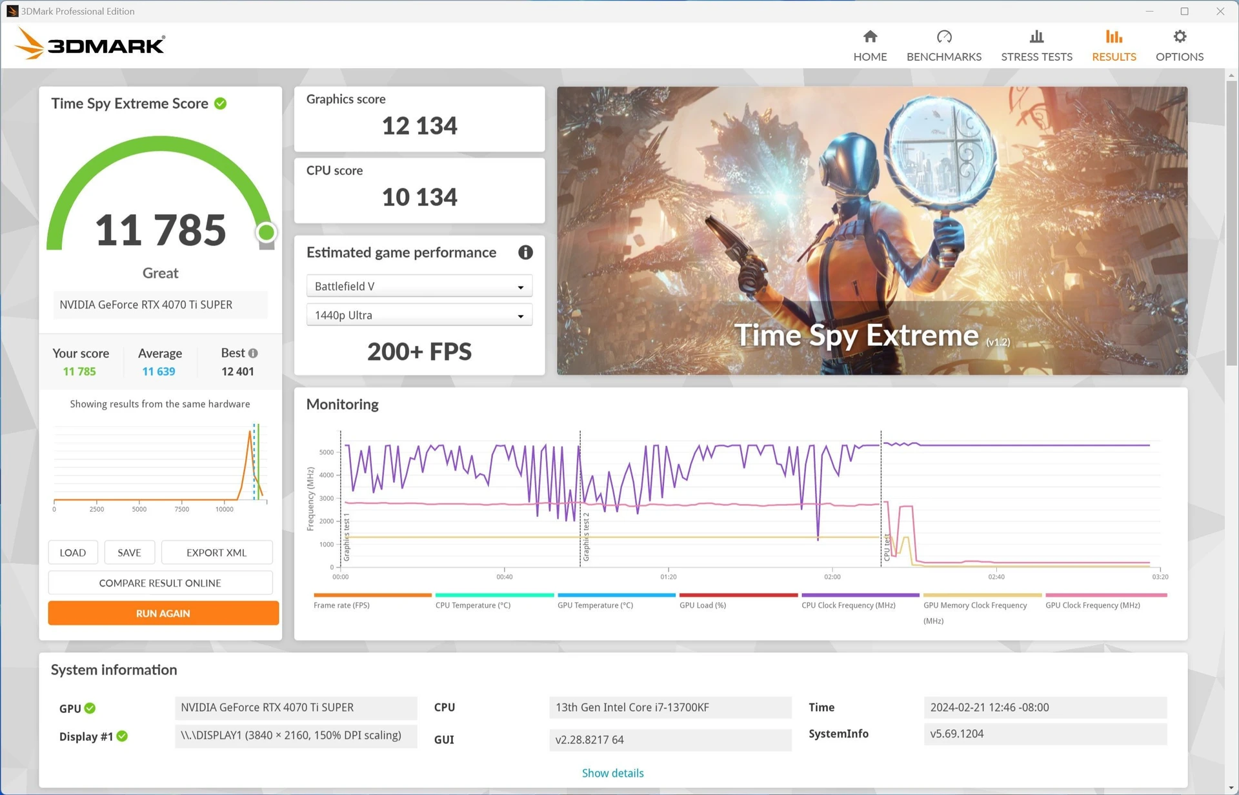The height and width of the screenshot is (795, 1239).
Task: Click the Graphics score value 12 134
Action: point(419,126)
